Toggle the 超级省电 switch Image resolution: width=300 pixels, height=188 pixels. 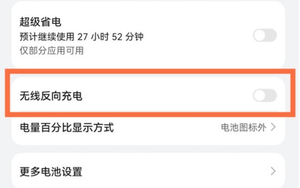(264, 36)
